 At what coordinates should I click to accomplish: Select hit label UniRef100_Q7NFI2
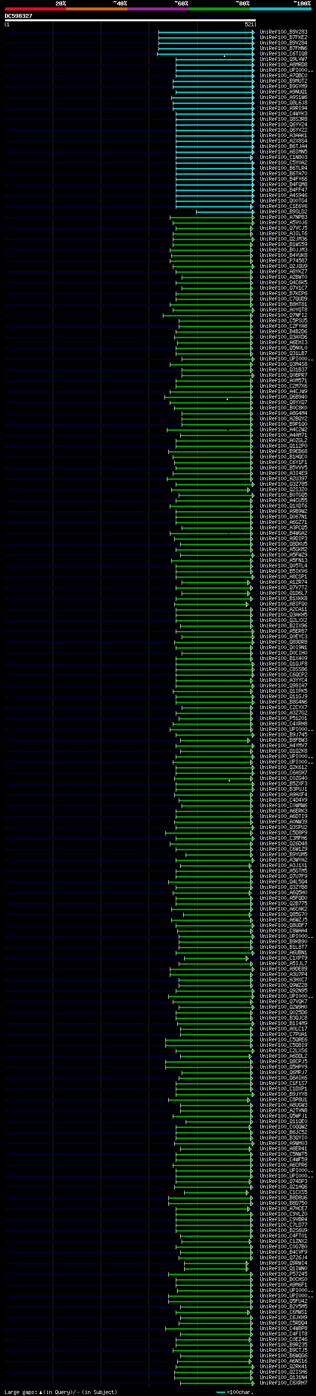283,315
